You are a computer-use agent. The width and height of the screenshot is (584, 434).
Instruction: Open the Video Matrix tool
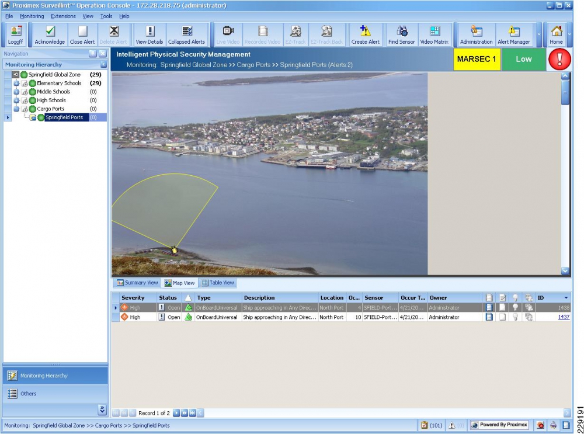pos(434,34)
